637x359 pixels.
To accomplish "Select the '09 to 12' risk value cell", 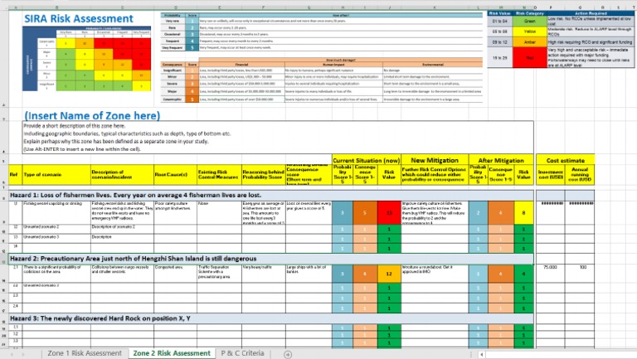I will [499, 42].
